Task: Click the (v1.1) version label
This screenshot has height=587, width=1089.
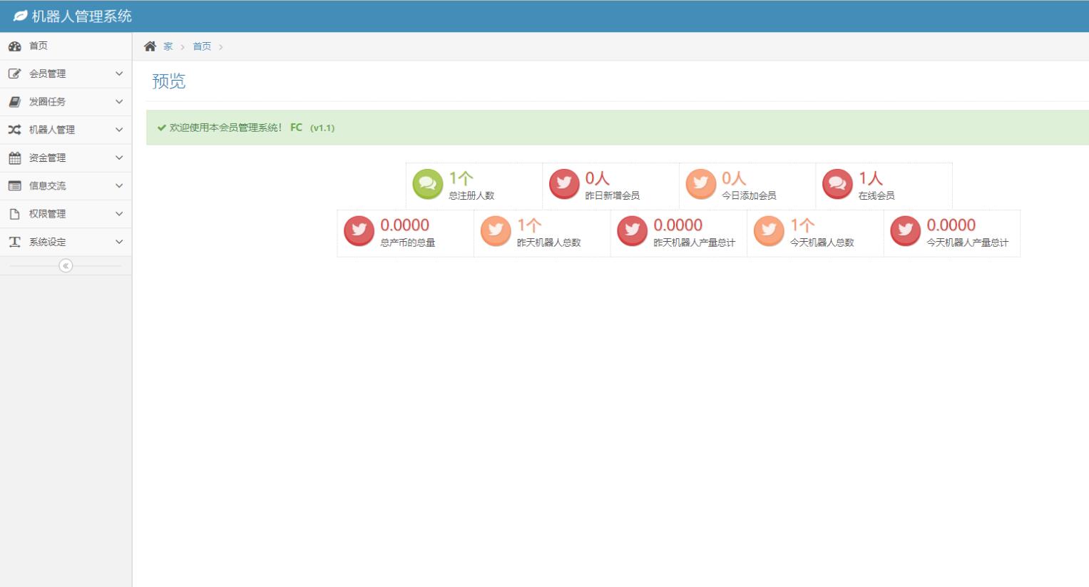Action: [x=322, y=128]
